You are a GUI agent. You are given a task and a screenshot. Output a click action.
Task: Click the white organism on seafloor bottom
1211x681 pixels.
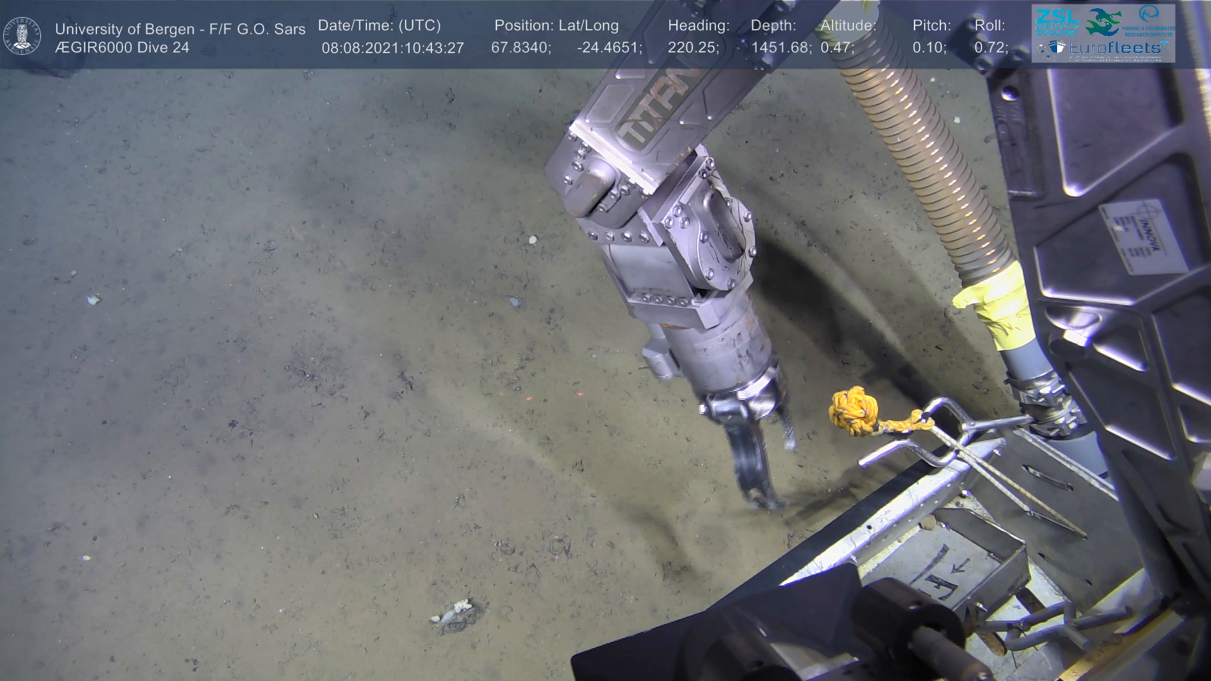pos(454,610)
